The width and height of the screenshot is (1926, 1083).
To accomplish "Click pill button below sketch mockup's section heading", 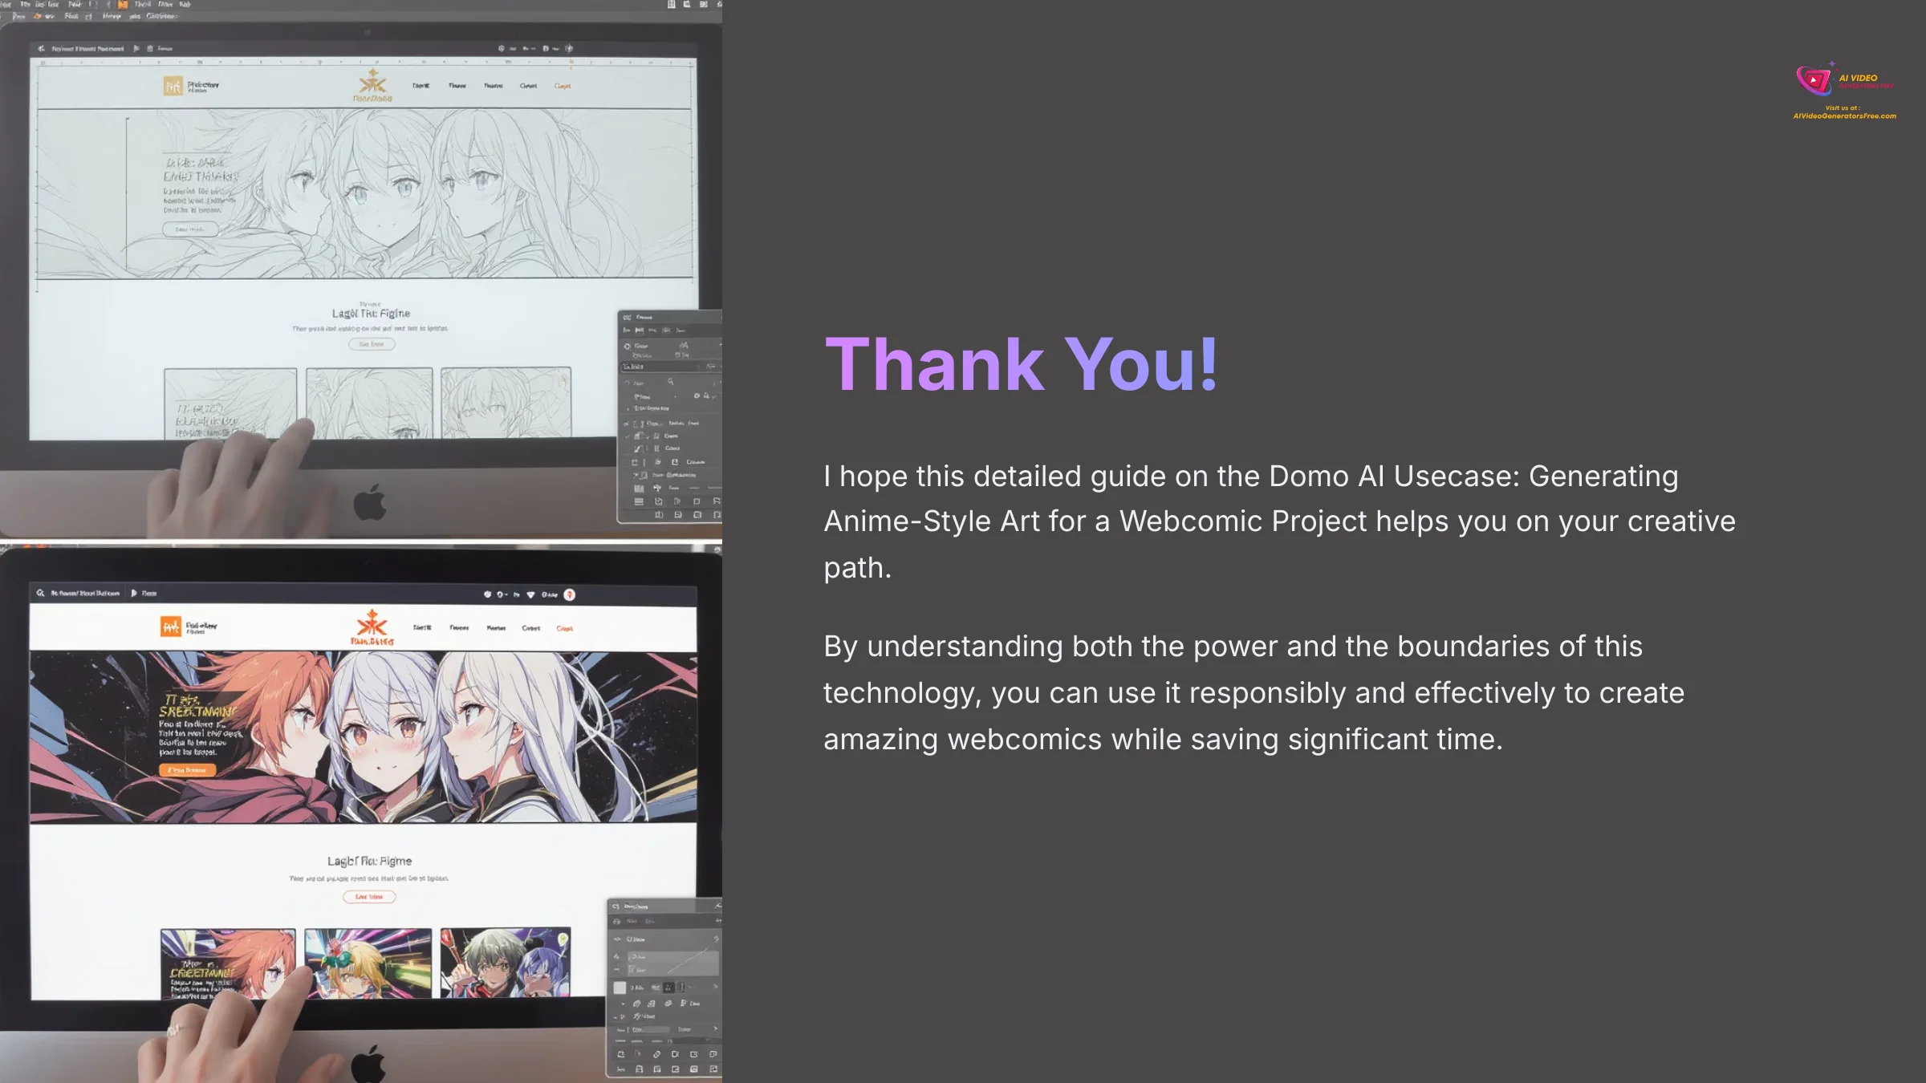I will click(x=372, y=344).
